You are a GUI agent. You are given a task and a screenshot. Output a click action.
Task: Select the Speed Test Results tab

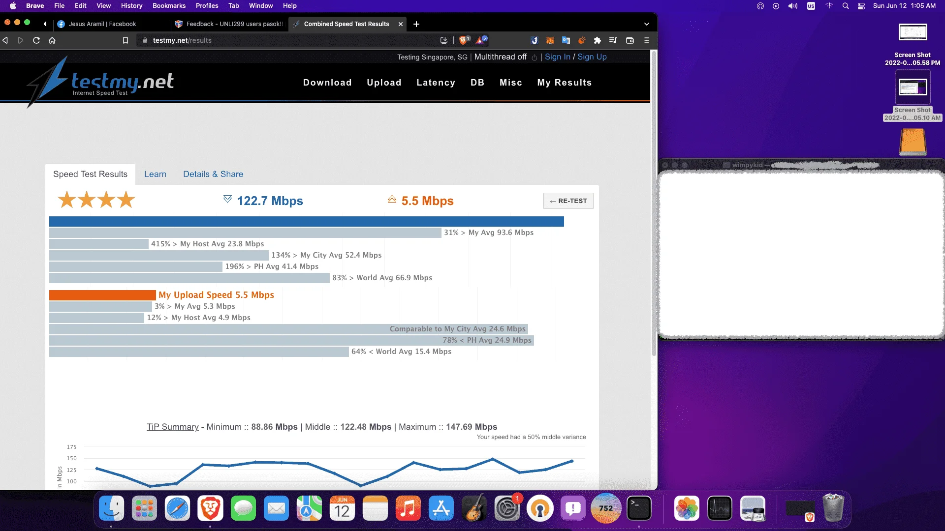pos(90,174)
